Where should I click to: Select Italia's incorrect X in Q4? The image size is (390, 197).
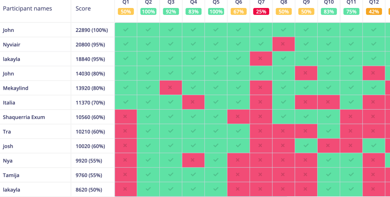pos(193,102)
